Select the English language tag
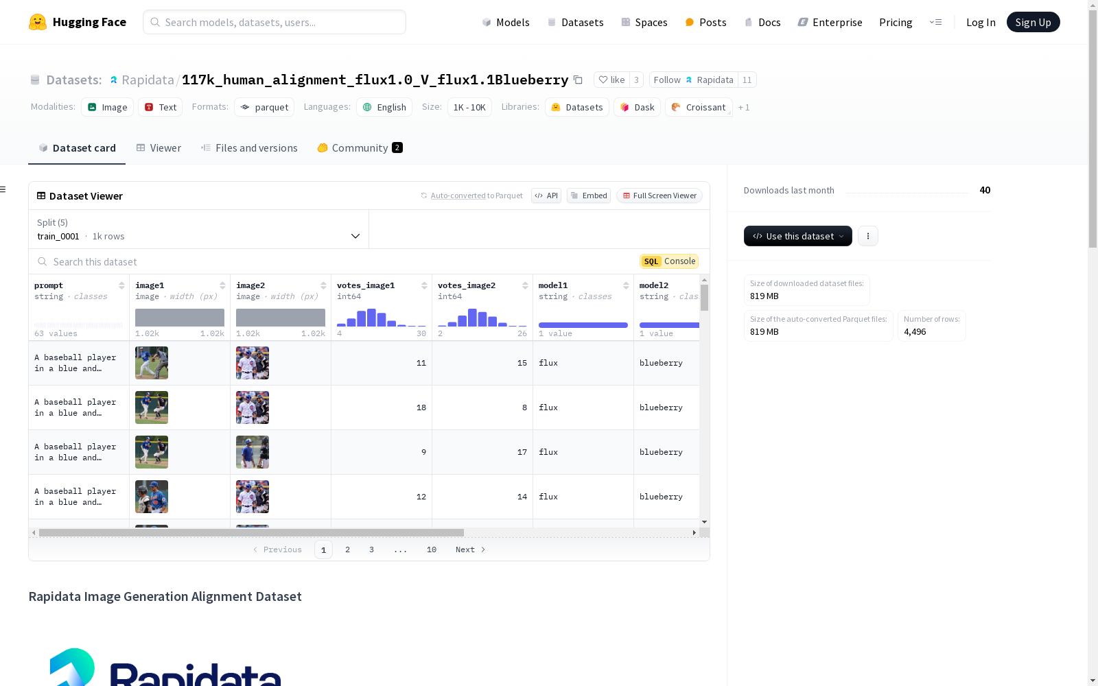1098x686 pixels. [384, 107]
